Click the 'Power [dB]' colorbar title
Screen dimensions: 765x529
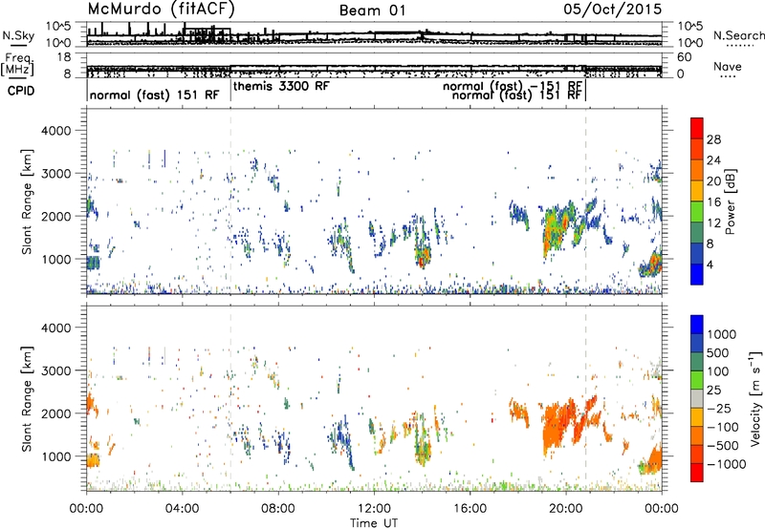(x=730, y=202)
